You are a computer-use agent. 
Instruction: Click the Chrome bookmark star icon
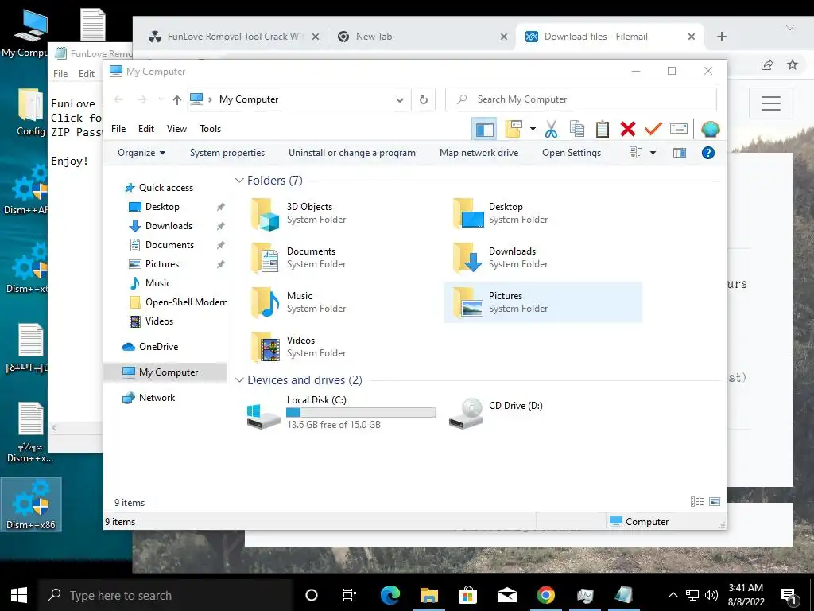click(x=793, y=65)
